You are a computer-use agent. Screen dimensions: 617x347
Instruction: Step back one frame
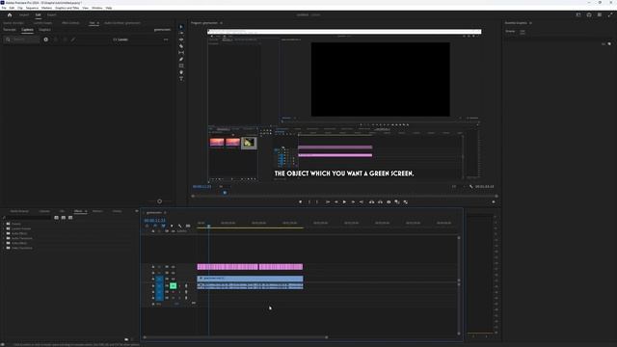coord(336,201)
